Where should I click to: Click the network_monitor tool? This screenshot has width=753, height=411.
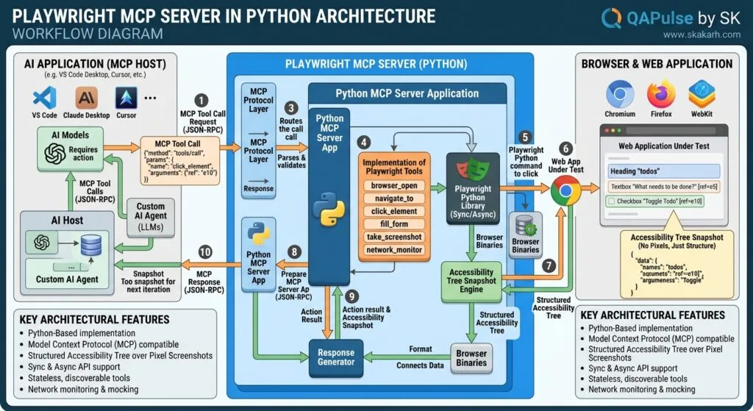[x=394, y=250]
